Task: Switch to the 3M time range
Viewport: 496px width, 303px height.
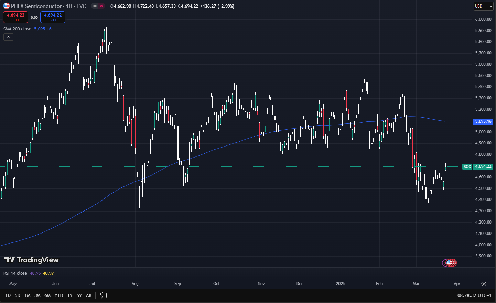Action: [x=37, y=295]
